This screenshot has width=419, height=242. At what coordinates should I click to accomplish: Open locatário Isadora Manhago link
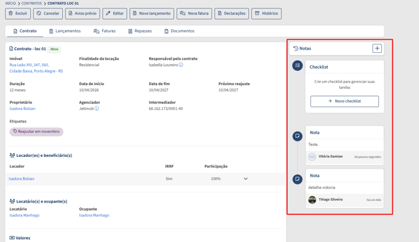coord(24,215)
